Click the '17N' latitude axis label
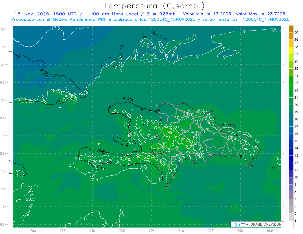 click(x=4, y=207)
